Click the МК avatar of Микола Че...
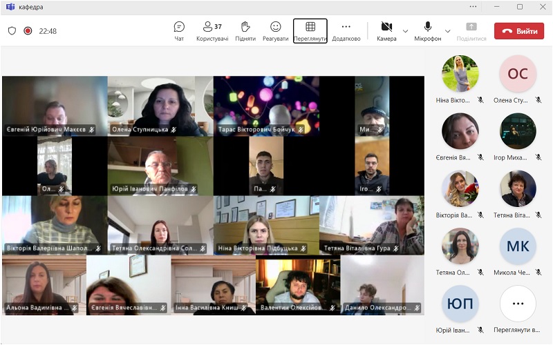The image size is (553, 345). [518, 246]
